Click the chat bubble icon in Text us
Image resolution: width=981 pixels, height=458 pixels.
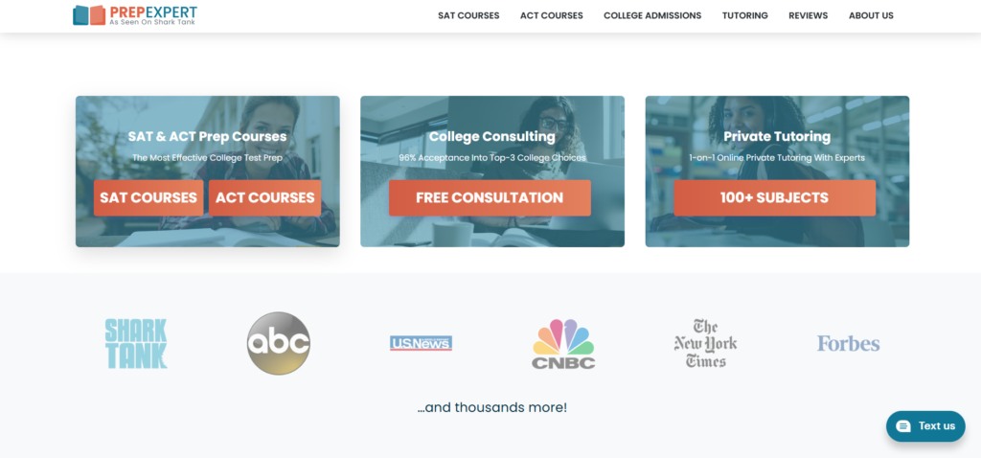point(902,426)
